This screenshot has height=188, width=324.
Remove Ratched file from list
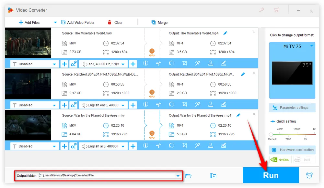click(x=254, y=73)
